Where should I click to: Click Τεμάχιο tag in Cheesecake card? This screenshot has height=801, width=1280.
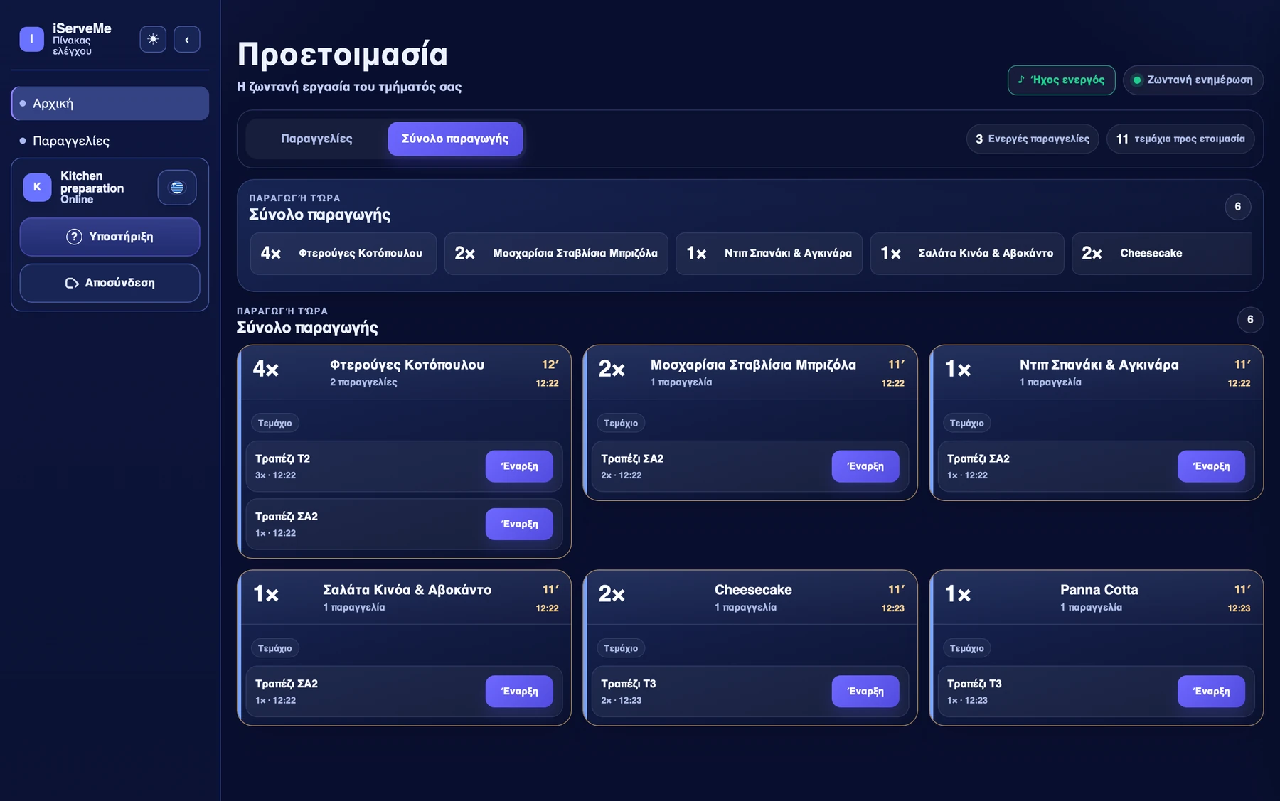point(621,649)
